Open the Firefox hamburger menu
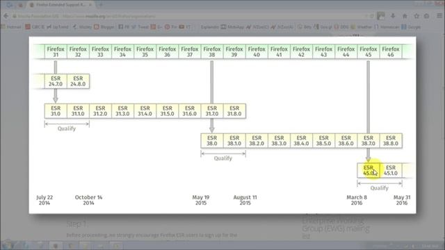This screenshot has width=445, height=250. [x=439, y=16]
